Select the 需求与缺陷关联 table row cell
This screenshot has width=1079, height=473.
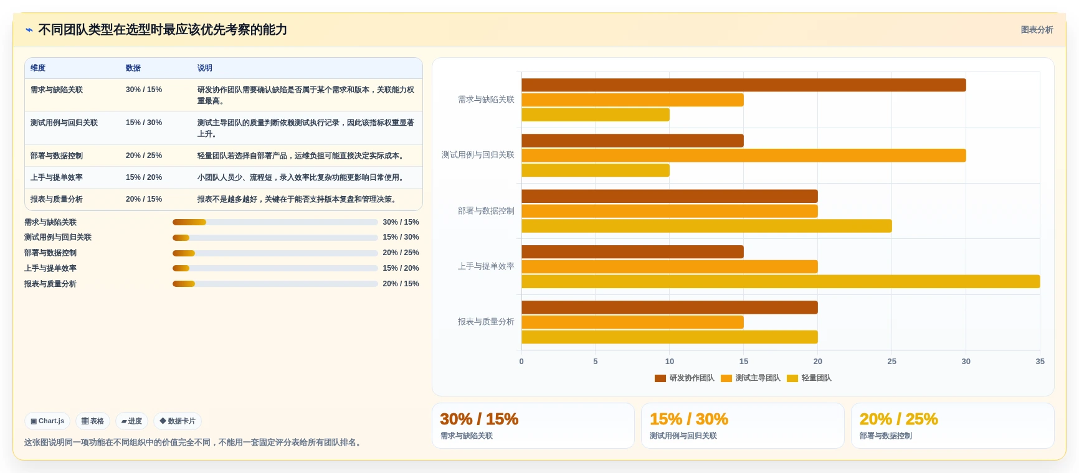click(x=57, y=90)
